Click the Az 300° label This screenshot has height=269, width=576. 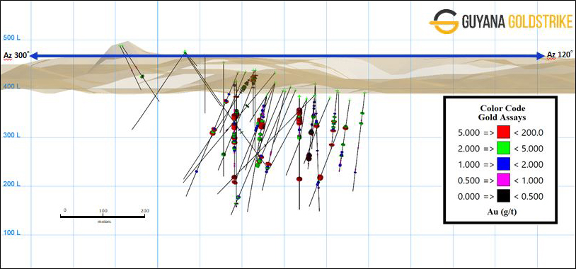point(16,55)
